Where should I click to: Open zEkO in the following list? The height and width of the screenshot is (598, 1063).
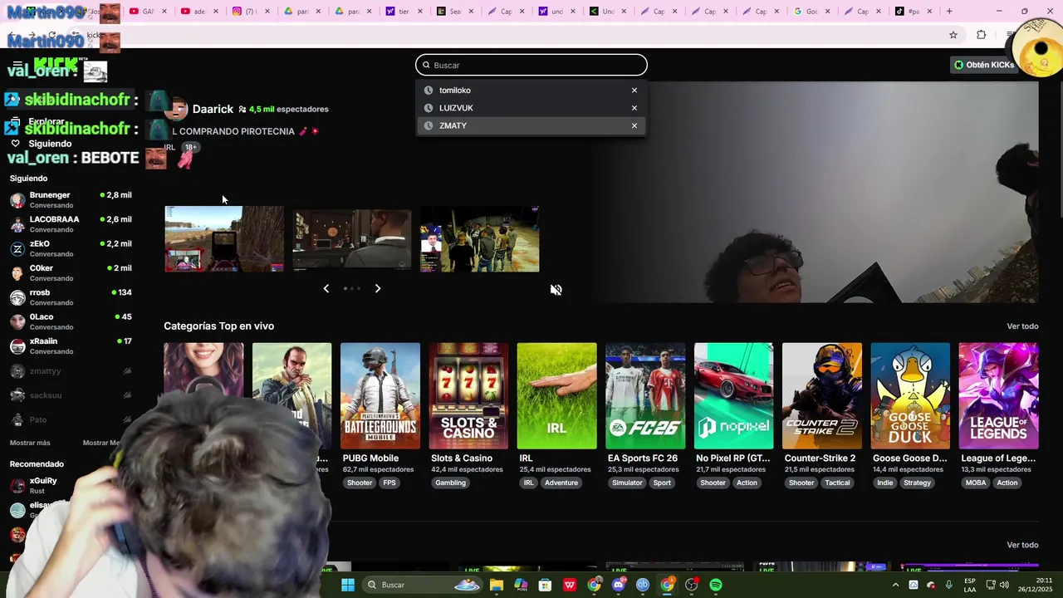(71, 248)
